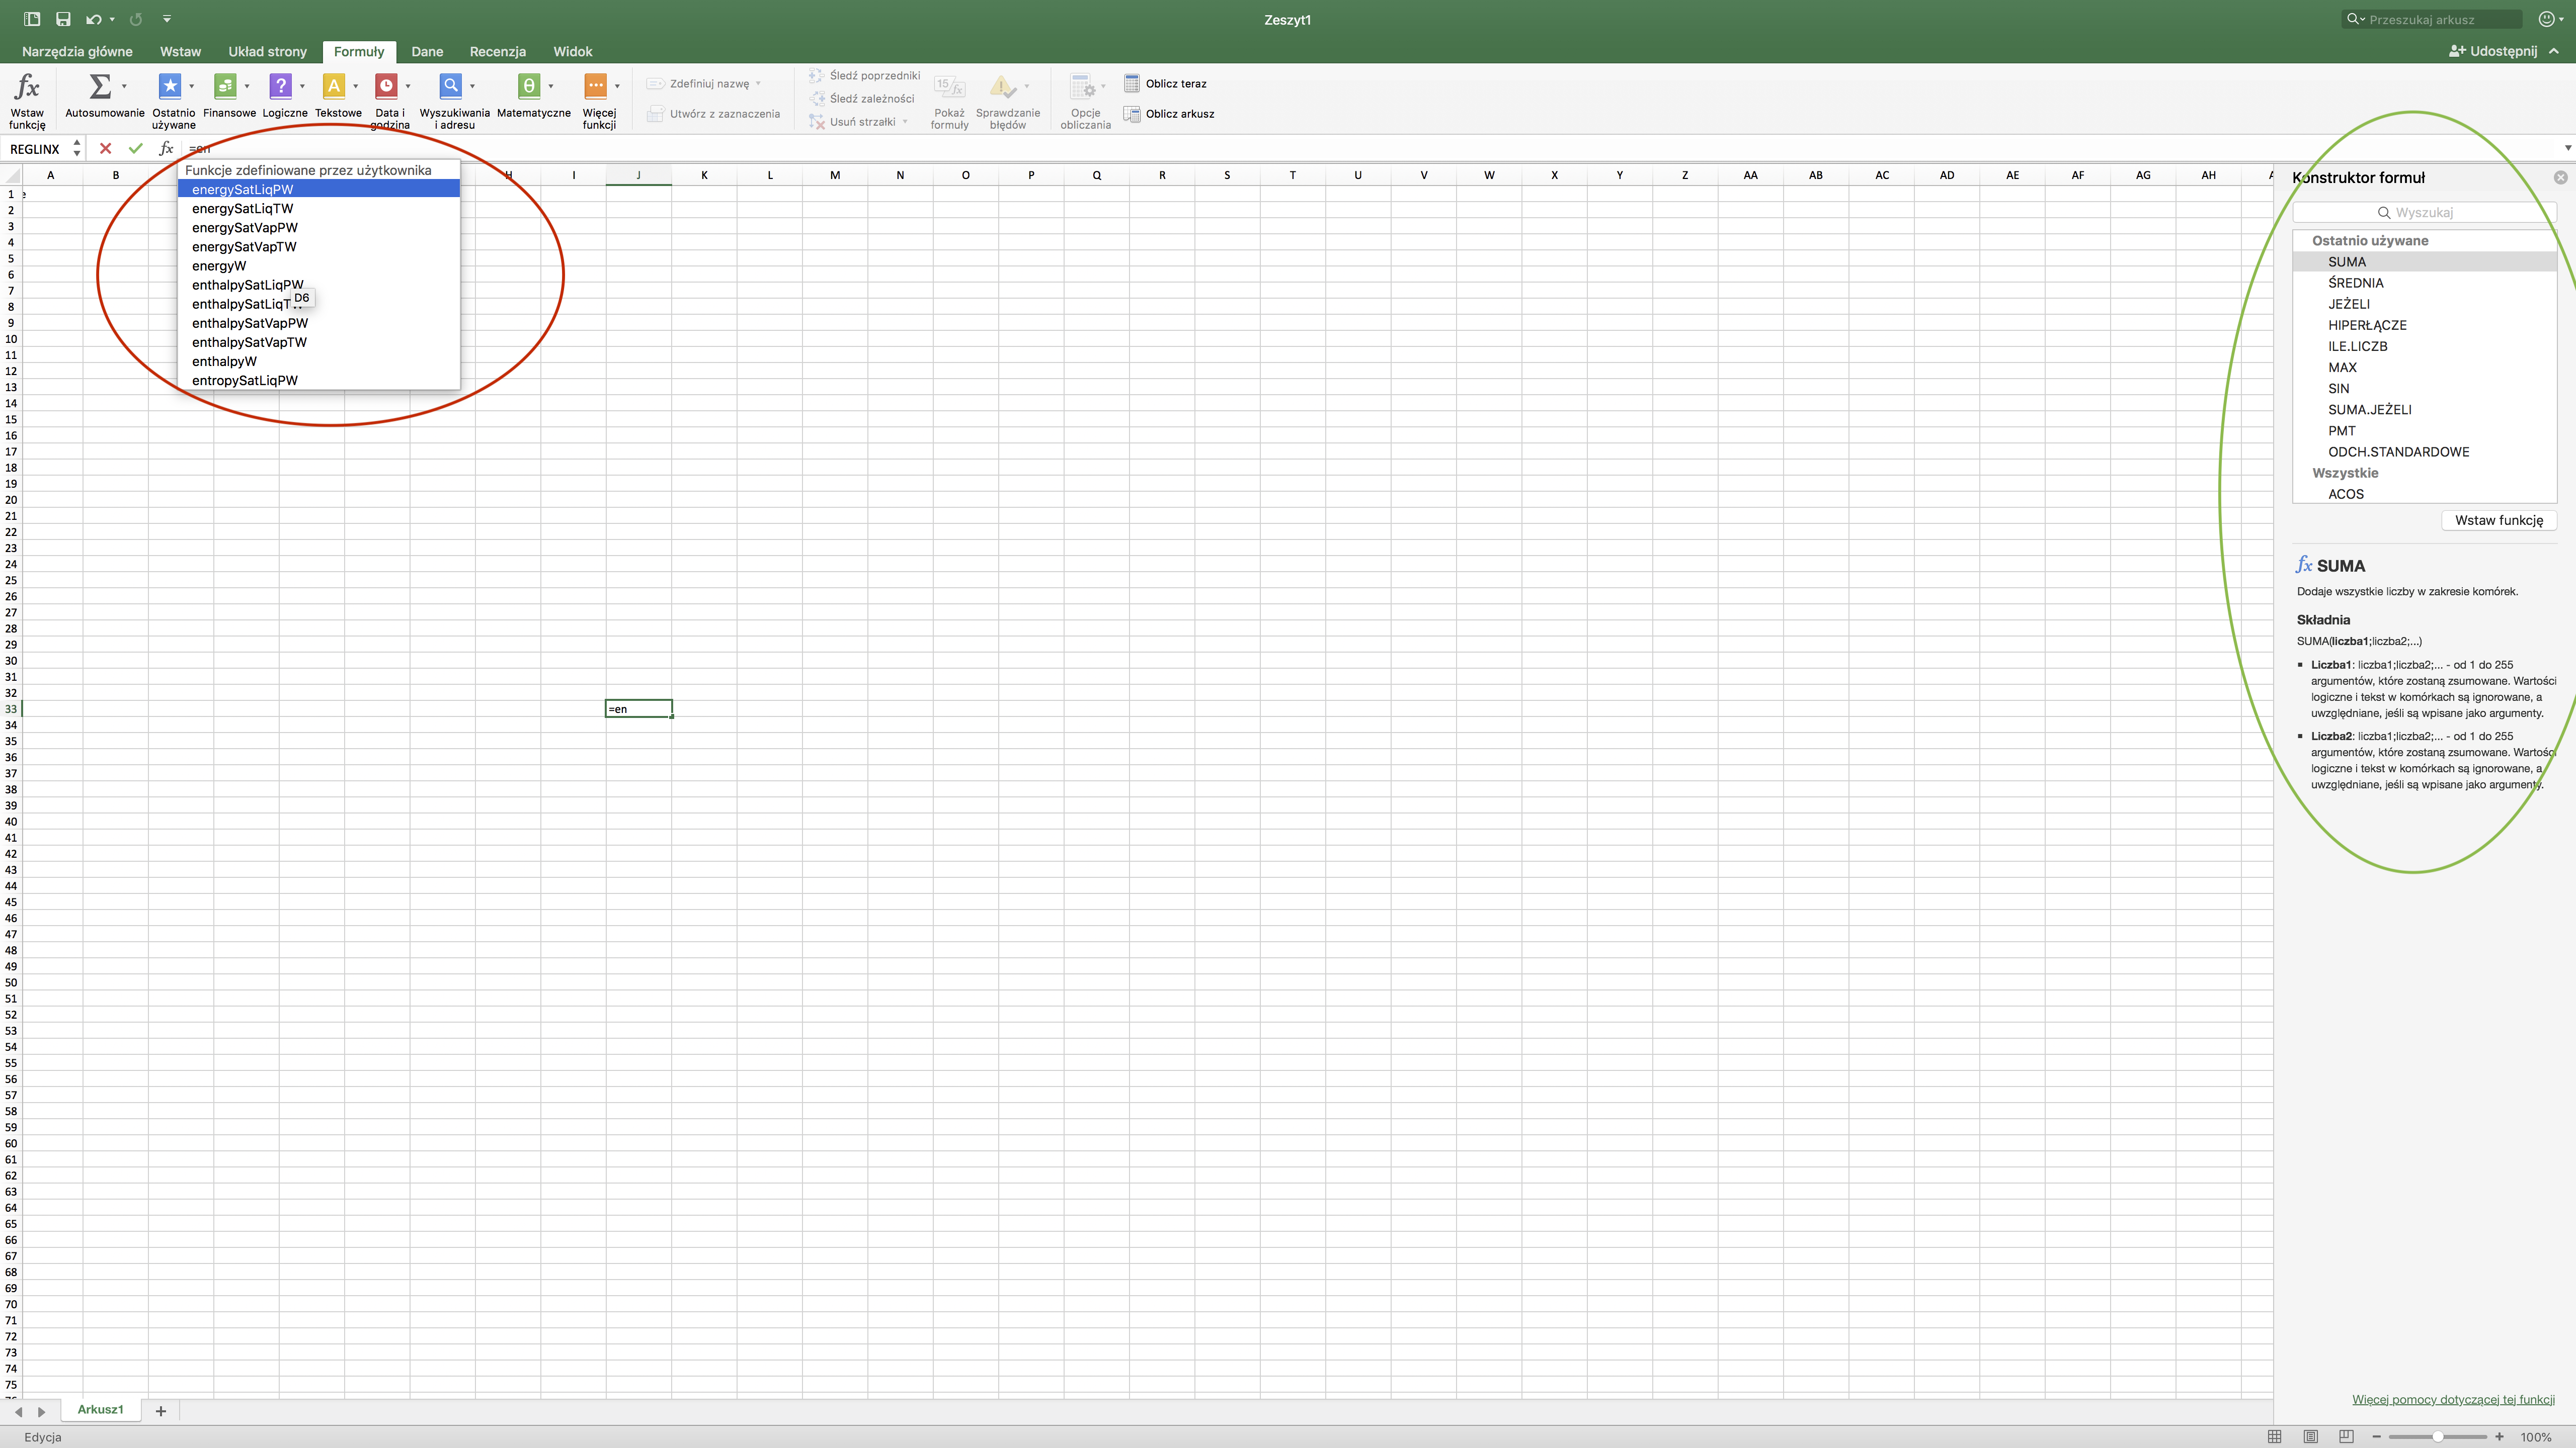The width and height of the screenshot is (2576, 1448).
Task: Expand the Więcej funkcji dropdown
Action: pyautogui.click(x=616, y=87)
